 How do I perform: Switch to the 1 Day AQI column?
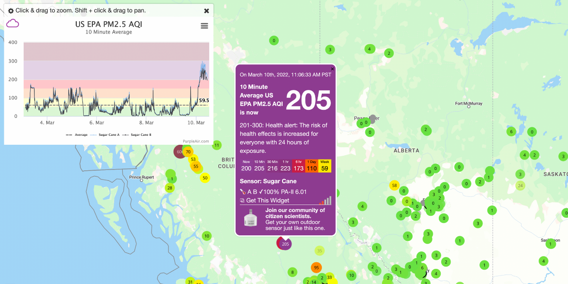(311, 167)
